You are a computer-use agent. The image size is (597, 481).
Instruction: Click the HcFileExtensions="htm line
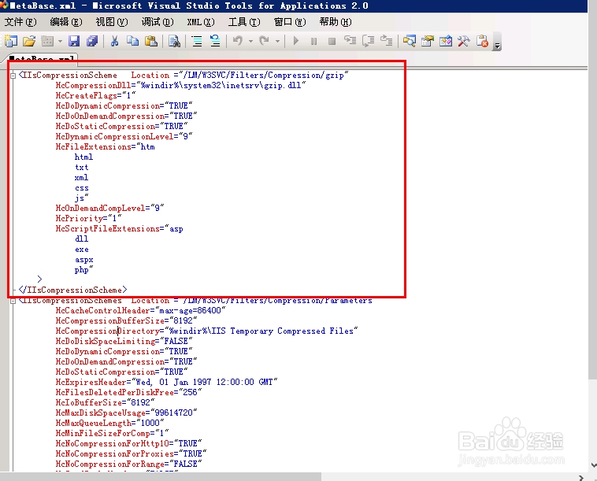(105, 146)
